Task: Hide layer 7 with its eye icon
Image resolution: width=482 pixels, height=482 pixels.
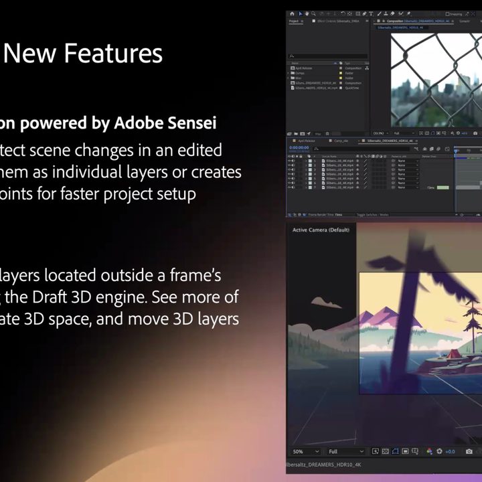Action: coord(289,187)
